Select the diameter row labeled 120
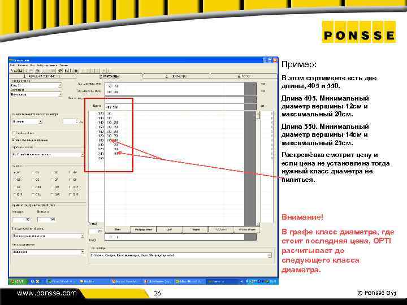Image resolution: width=407 pixels, height=305 pixels. click(x=101, y=114)
